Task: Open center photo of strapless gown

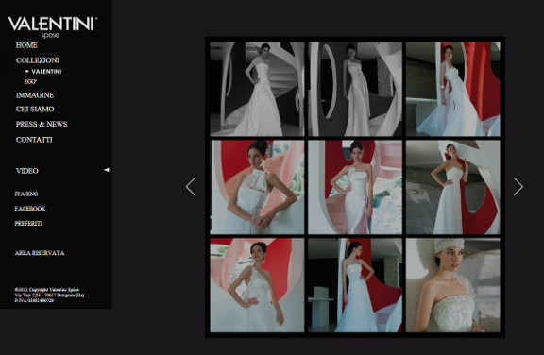Action: 355,187
